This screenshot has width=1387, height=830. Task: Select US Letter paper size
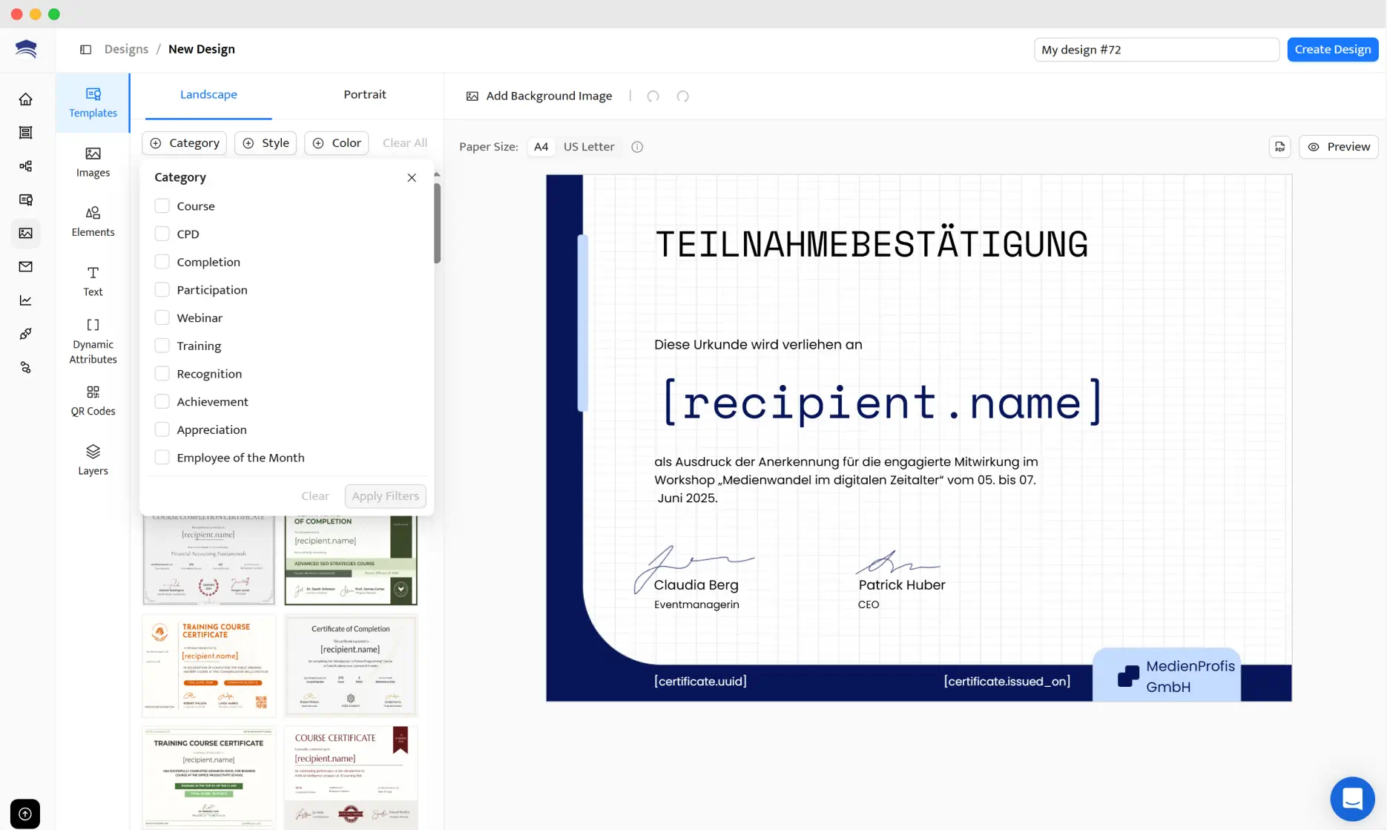(x=589, y=146)
